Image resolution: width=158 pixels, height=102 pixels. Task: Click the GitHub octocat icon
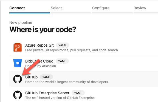pos(18,79)
